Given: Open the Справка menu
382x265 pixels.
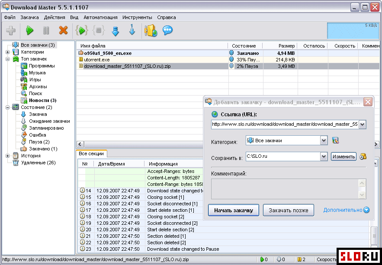Looking at the screenshot, I should pyautogui.click(x=167, y=18).
